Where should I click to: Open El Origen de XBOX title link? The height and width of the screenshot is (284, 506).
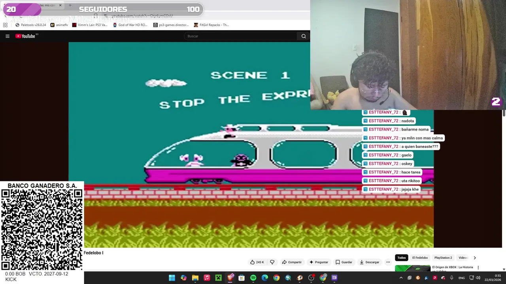453,269
